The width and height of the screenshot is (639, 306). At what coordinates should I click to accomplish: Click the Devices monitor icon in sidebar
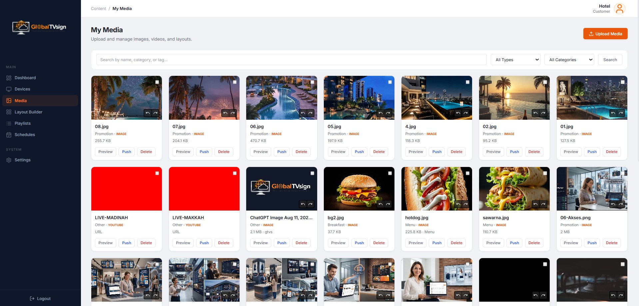[x=9, y=89]
